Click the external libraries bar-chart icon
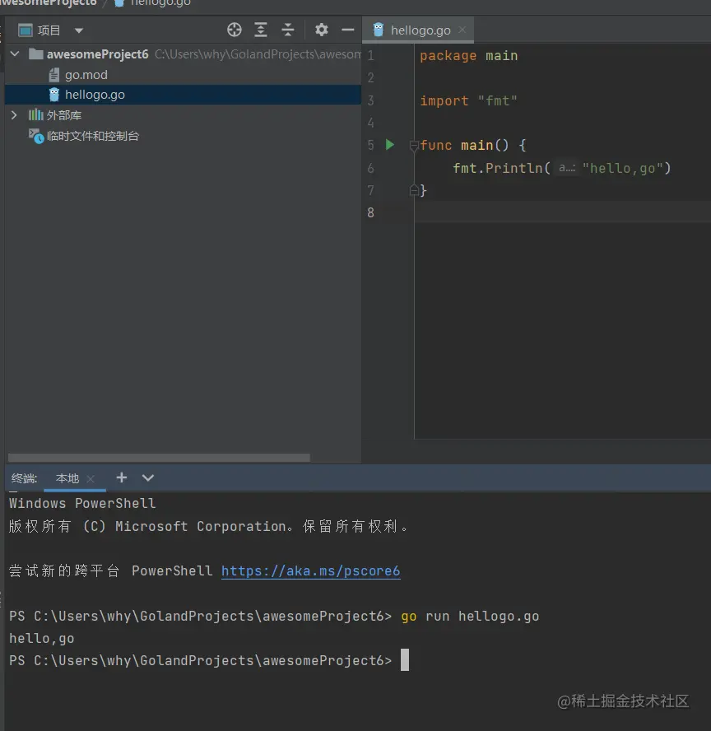This screenshot has height=731, width=711. tap(36, 114)
